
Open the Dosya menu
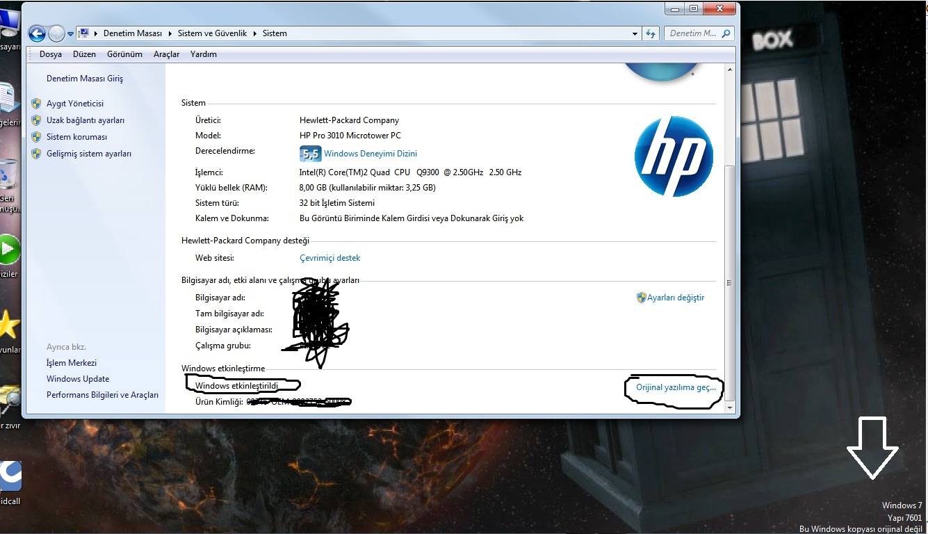pos(51,54)
